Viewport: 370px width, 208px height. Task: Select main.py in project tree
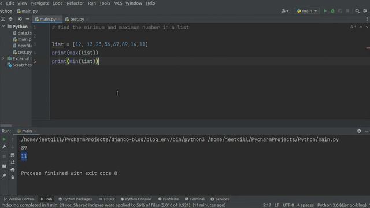tap(22, 39)
